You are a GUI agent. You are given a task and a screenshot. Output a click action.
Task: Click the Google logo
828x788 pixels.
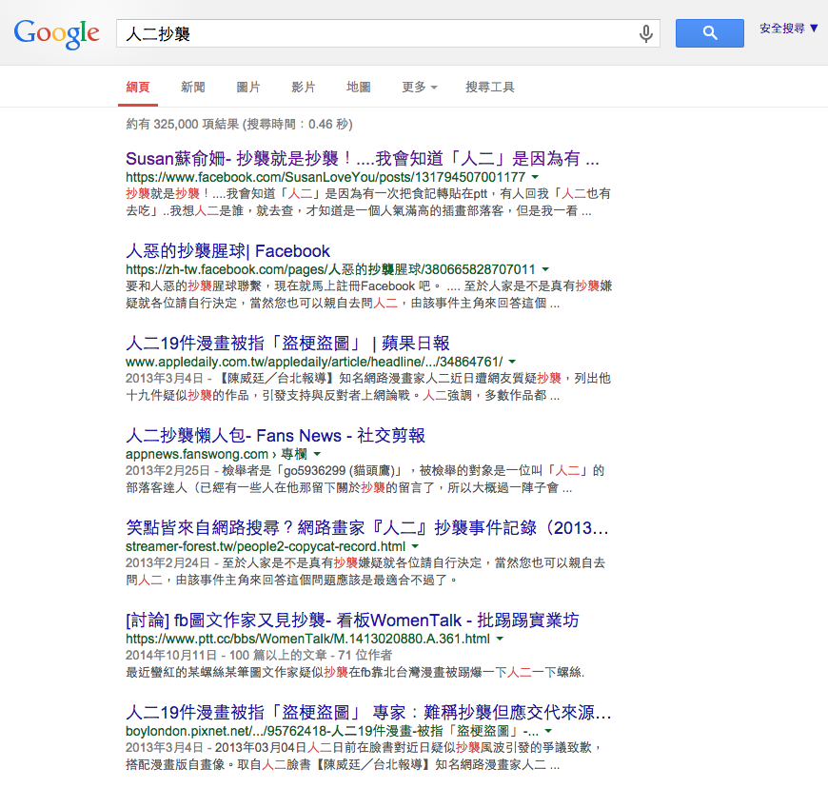pos(56,34)
